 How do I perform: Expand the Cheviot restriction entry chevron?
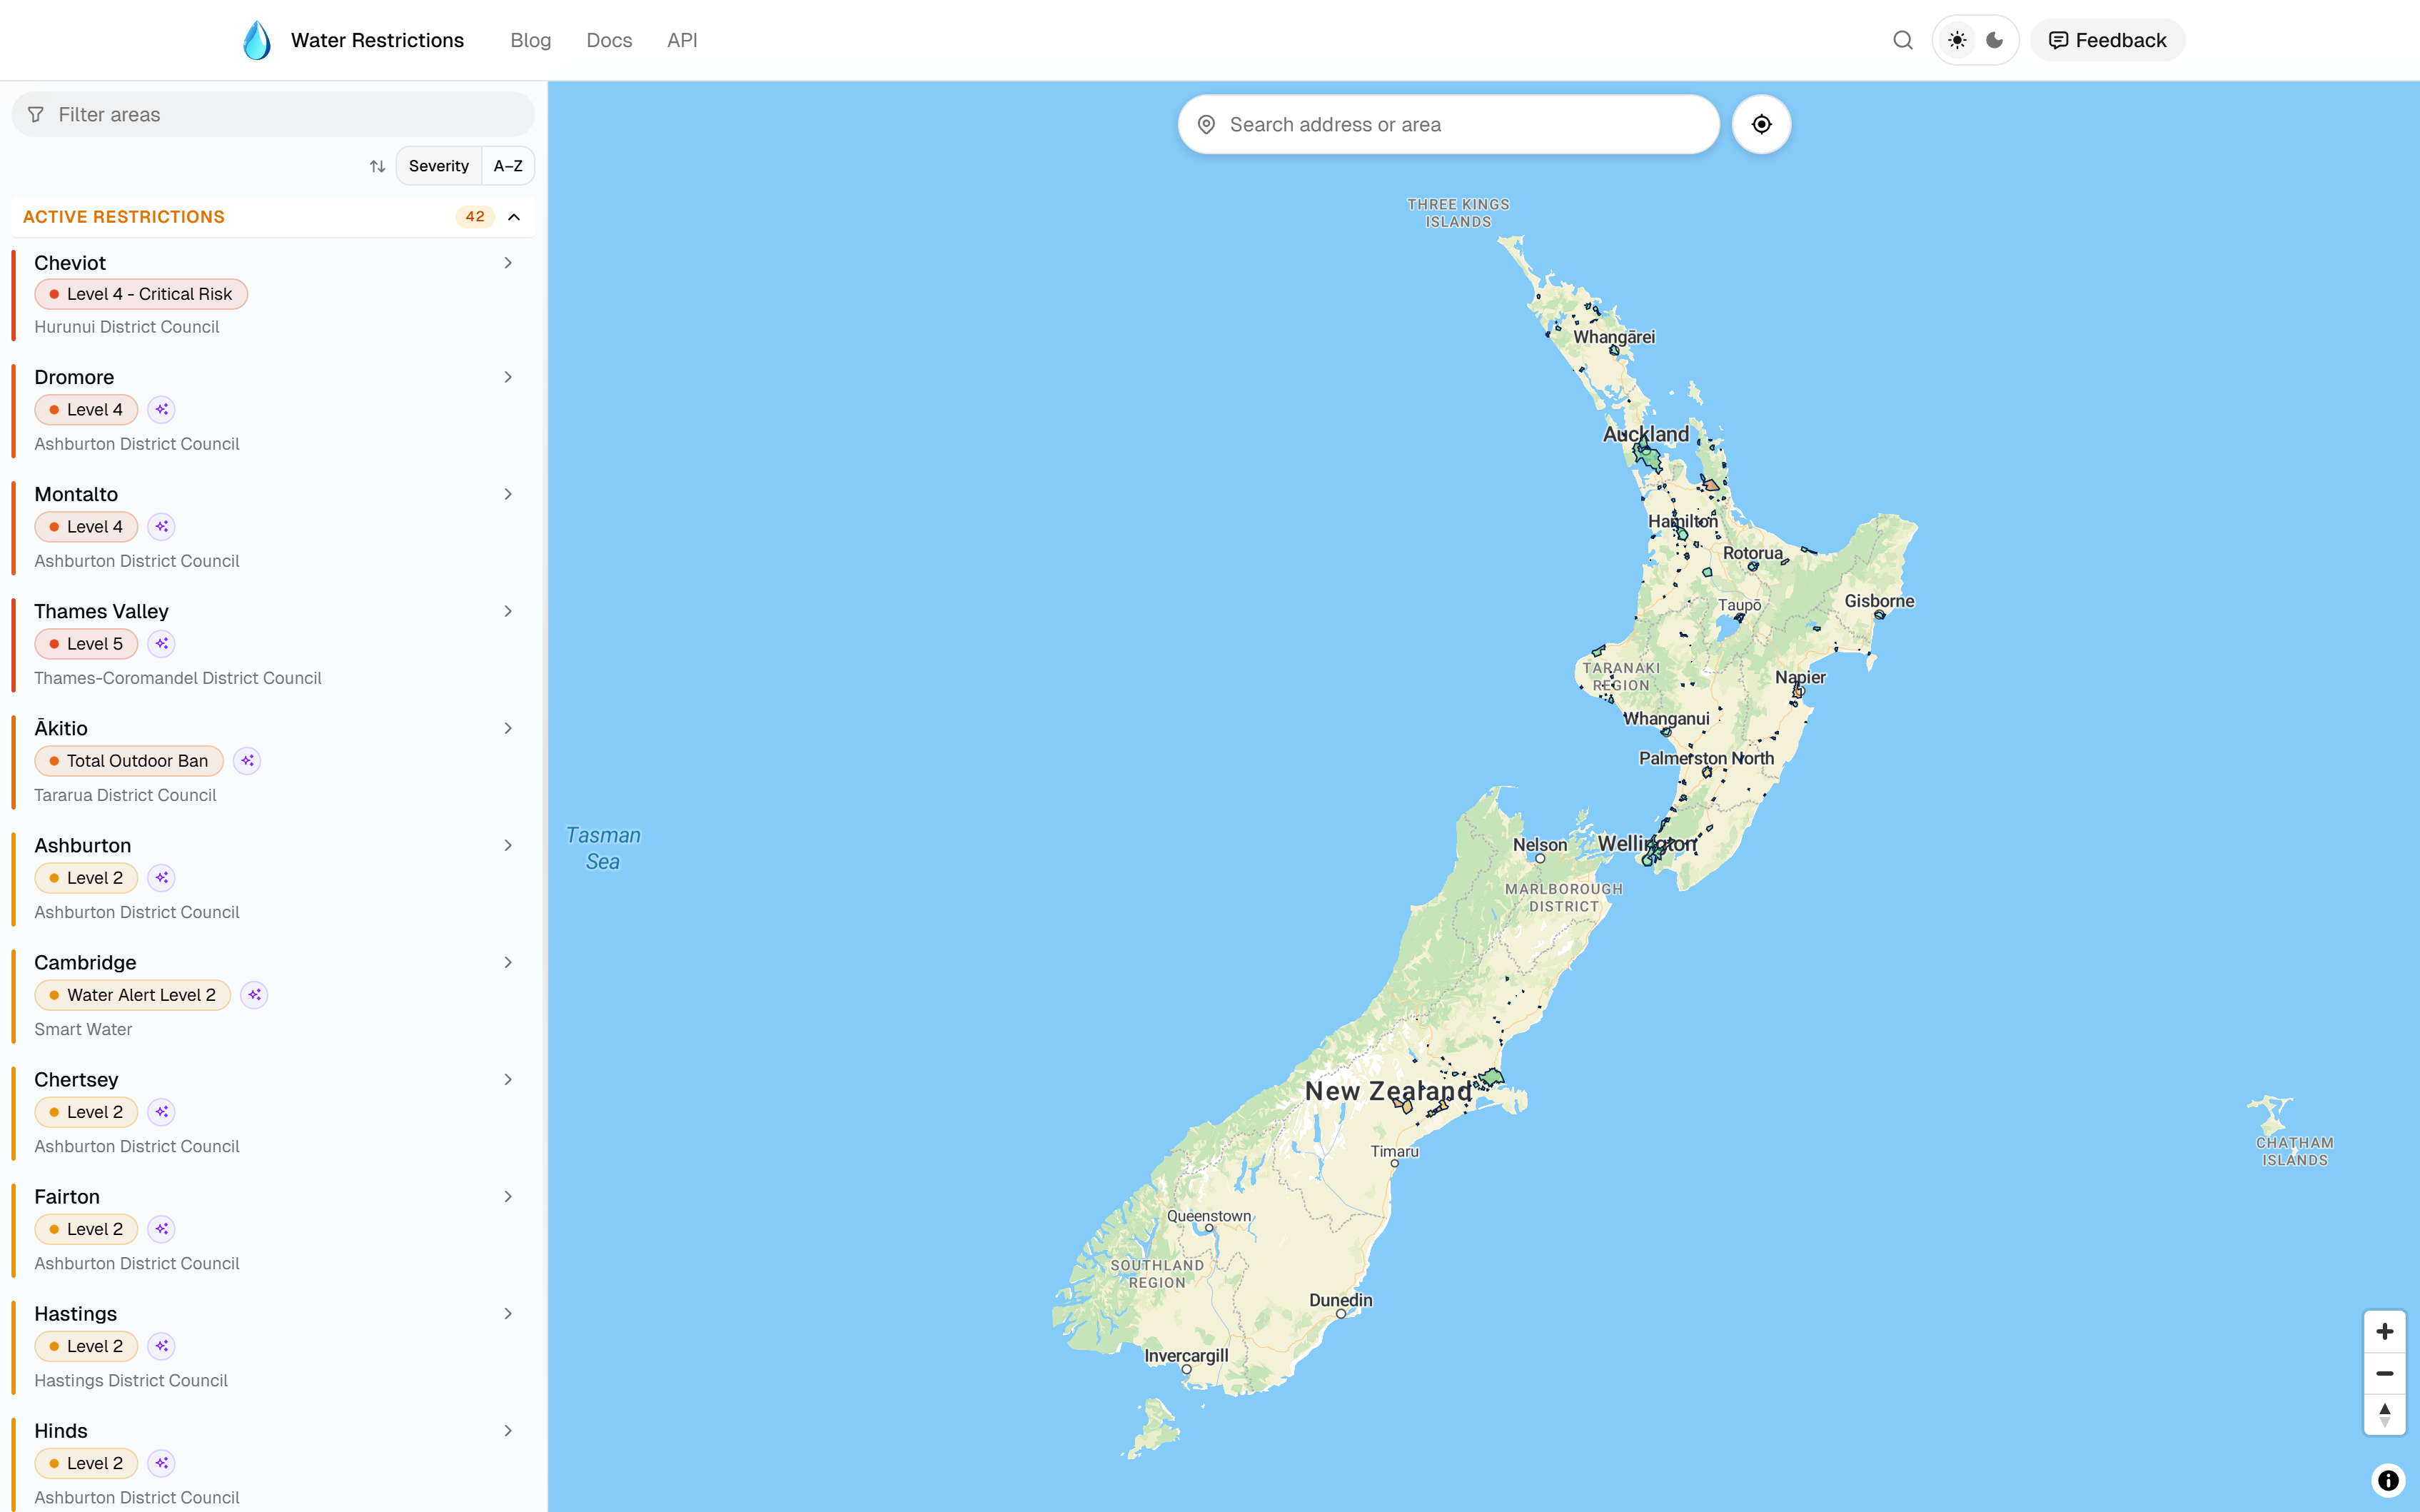click(508, 263)
